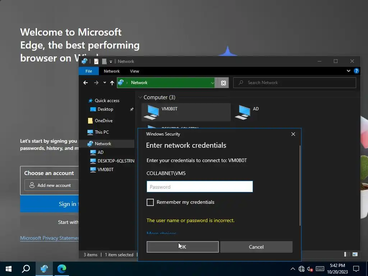
Task: Open Quick access in sidebar
Action: pyautogui.click(x=104, y=101)
